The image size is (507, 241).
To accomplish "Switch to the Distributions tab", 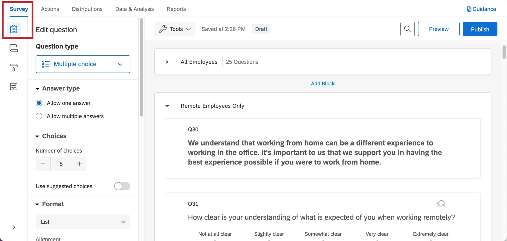I will point(87,9).
